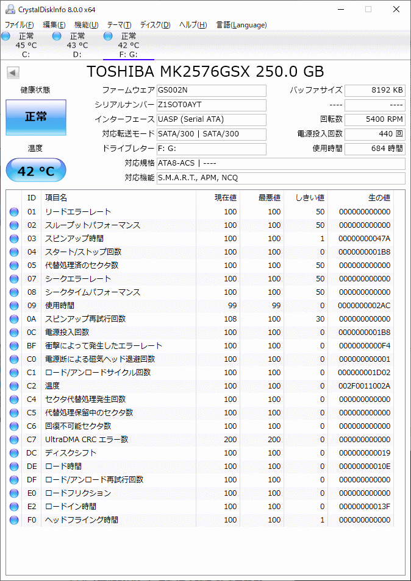411x581 pixels.
Task: Open the ディスク menu
Action: [151, 25]
